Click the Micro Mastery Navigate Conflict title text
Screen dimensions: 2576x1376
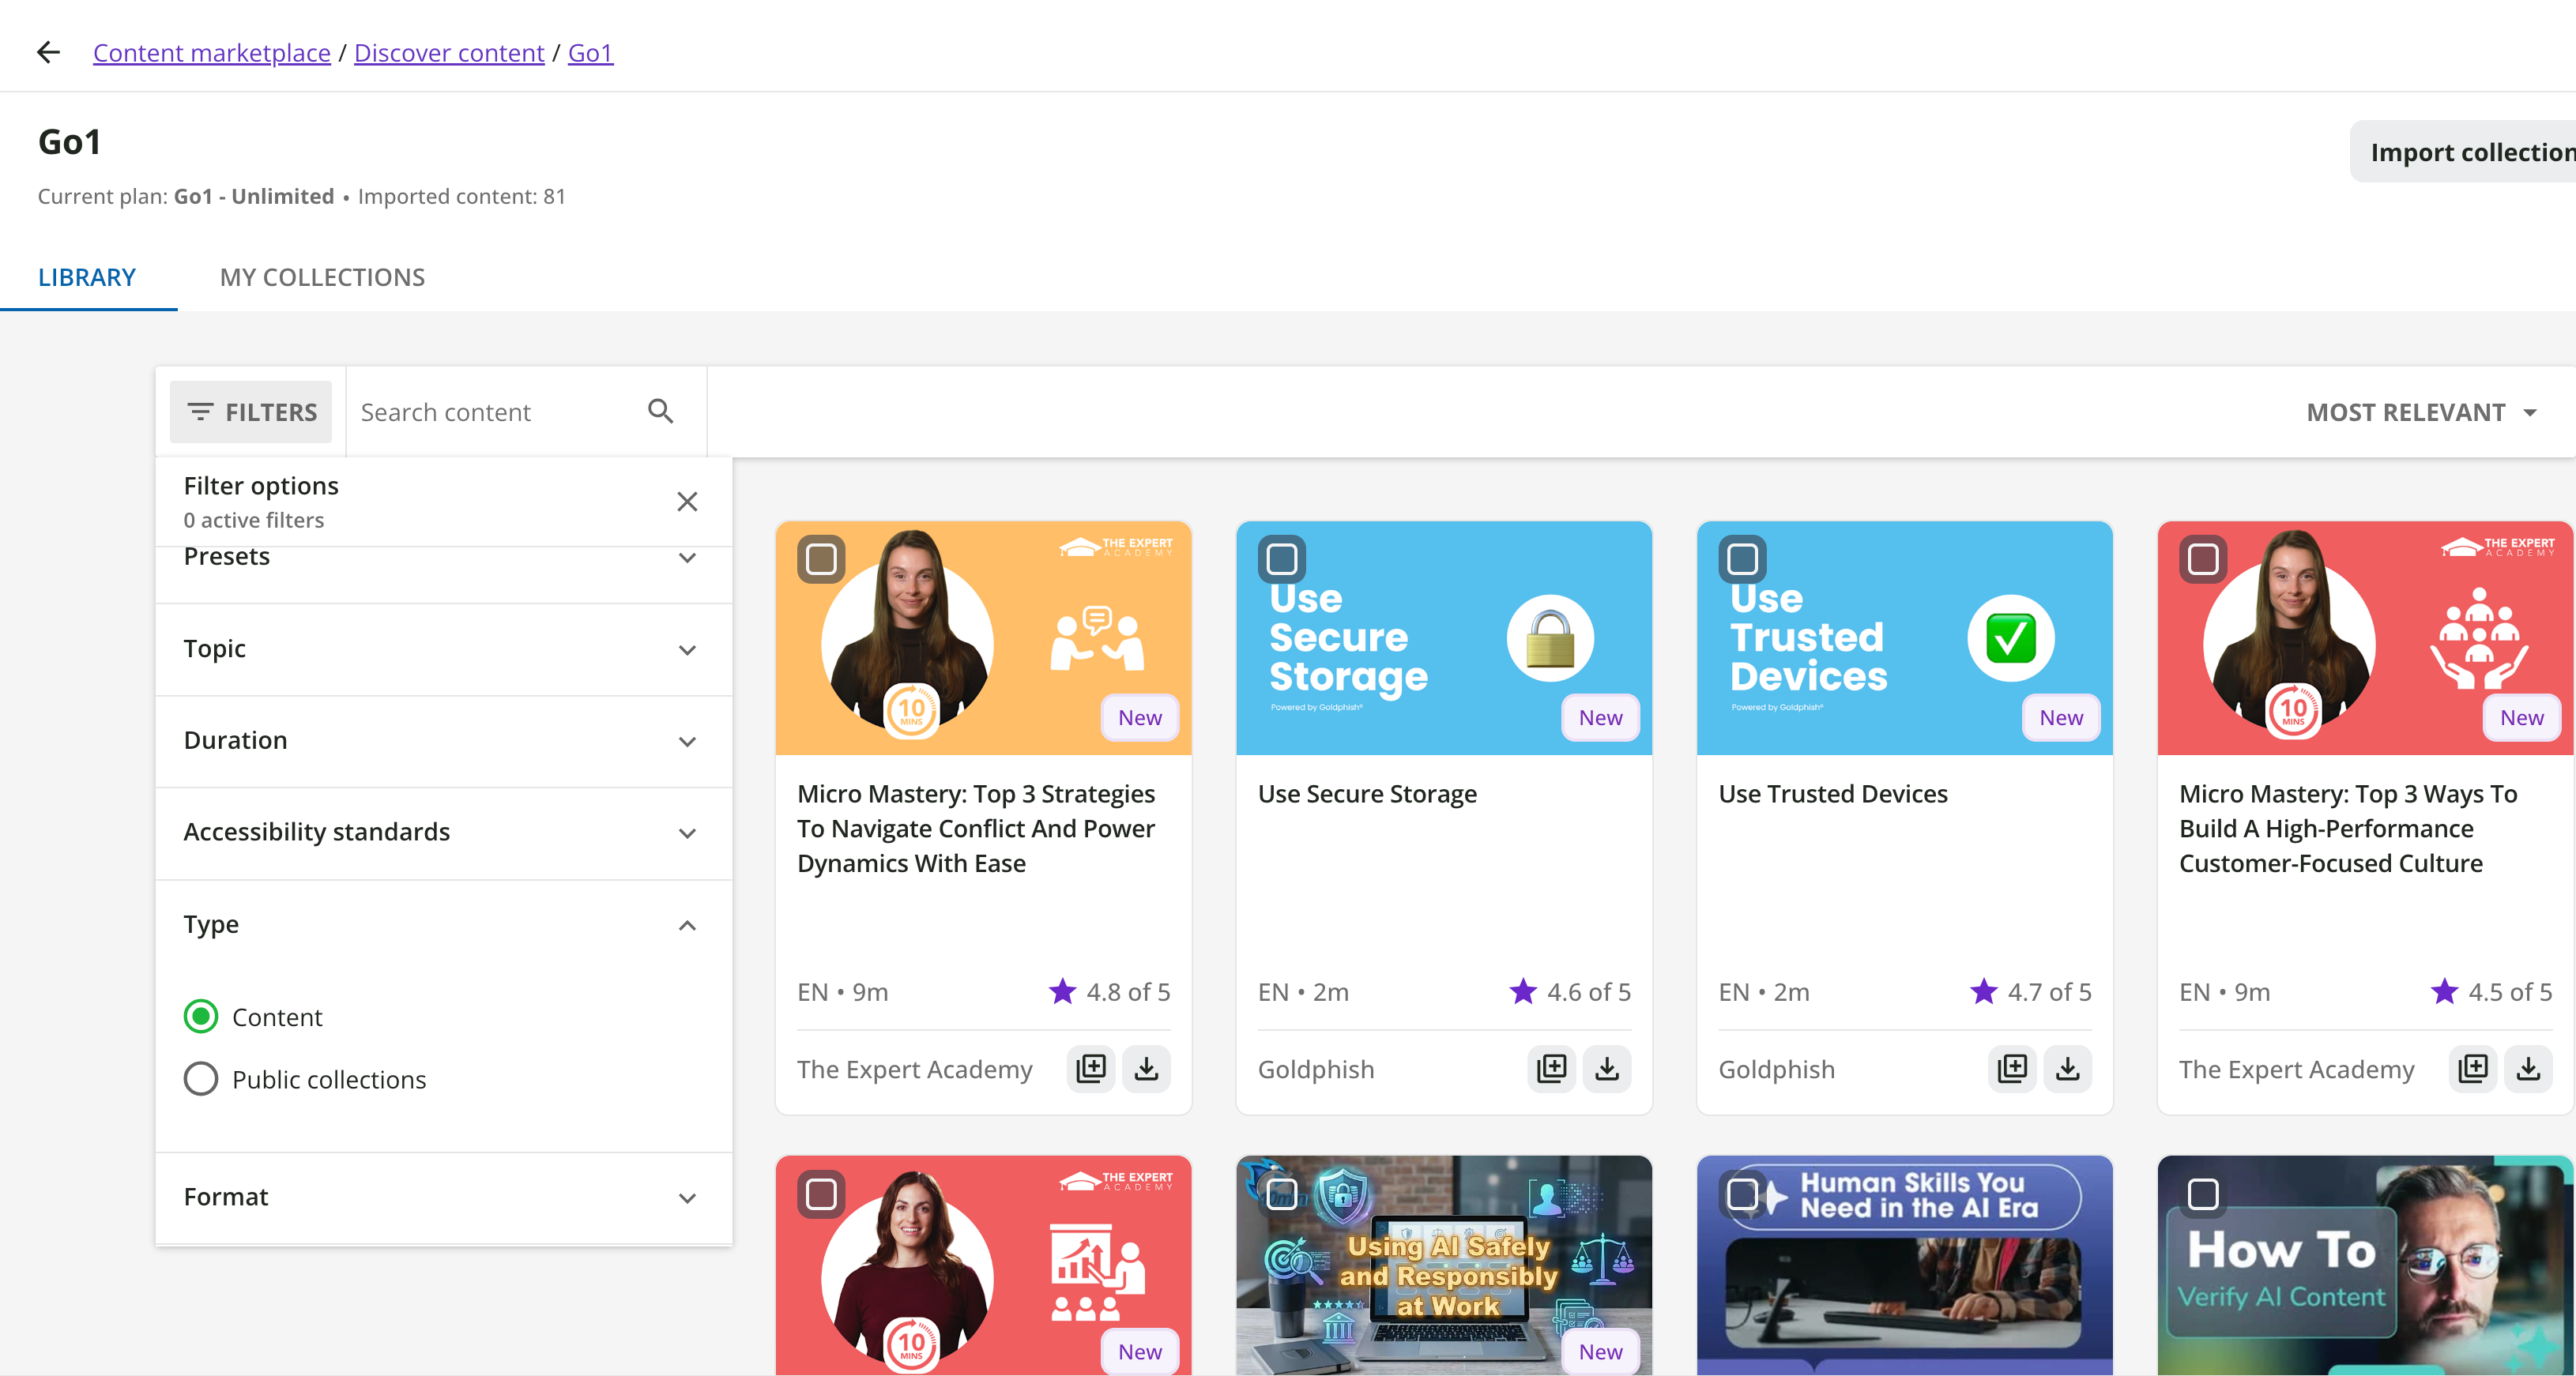976,829
